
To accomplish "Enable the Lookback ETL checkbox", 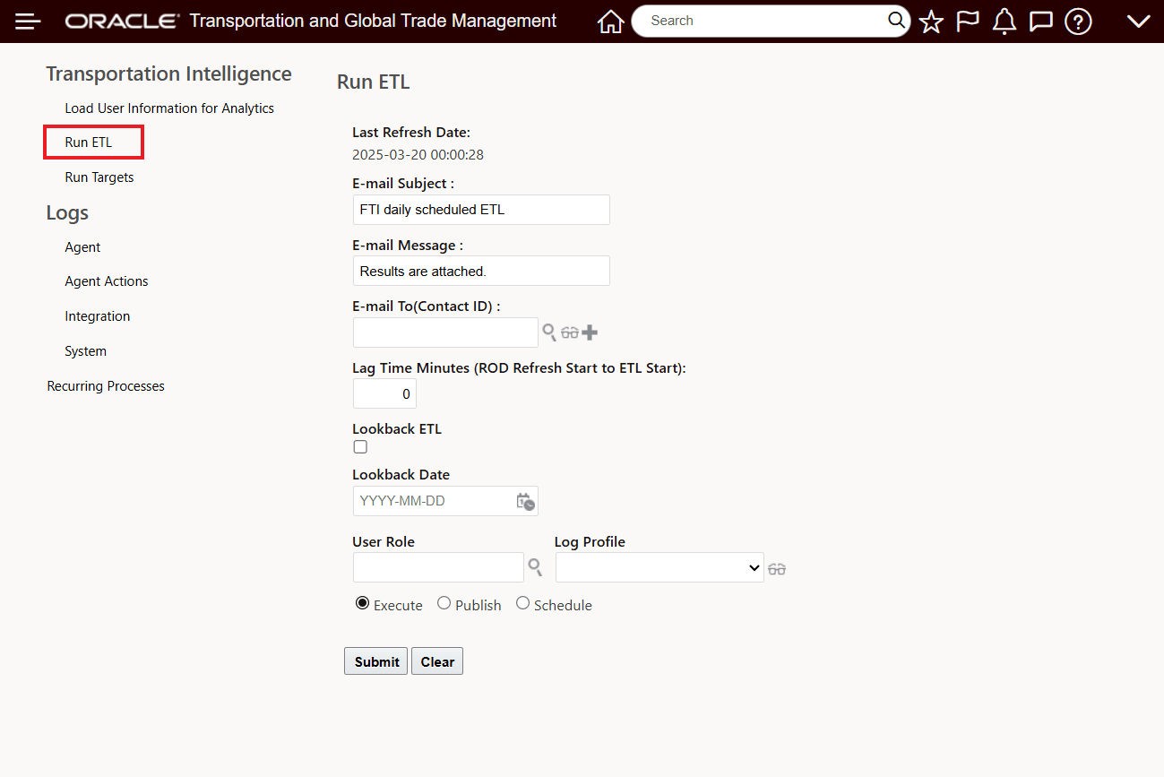I will point(360,446).
